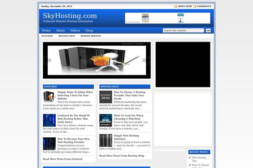Screen dimensions: 253x168
Task: Click the date 'Sunday, December 20, 2015'
Action: click(x=57, y=6)
